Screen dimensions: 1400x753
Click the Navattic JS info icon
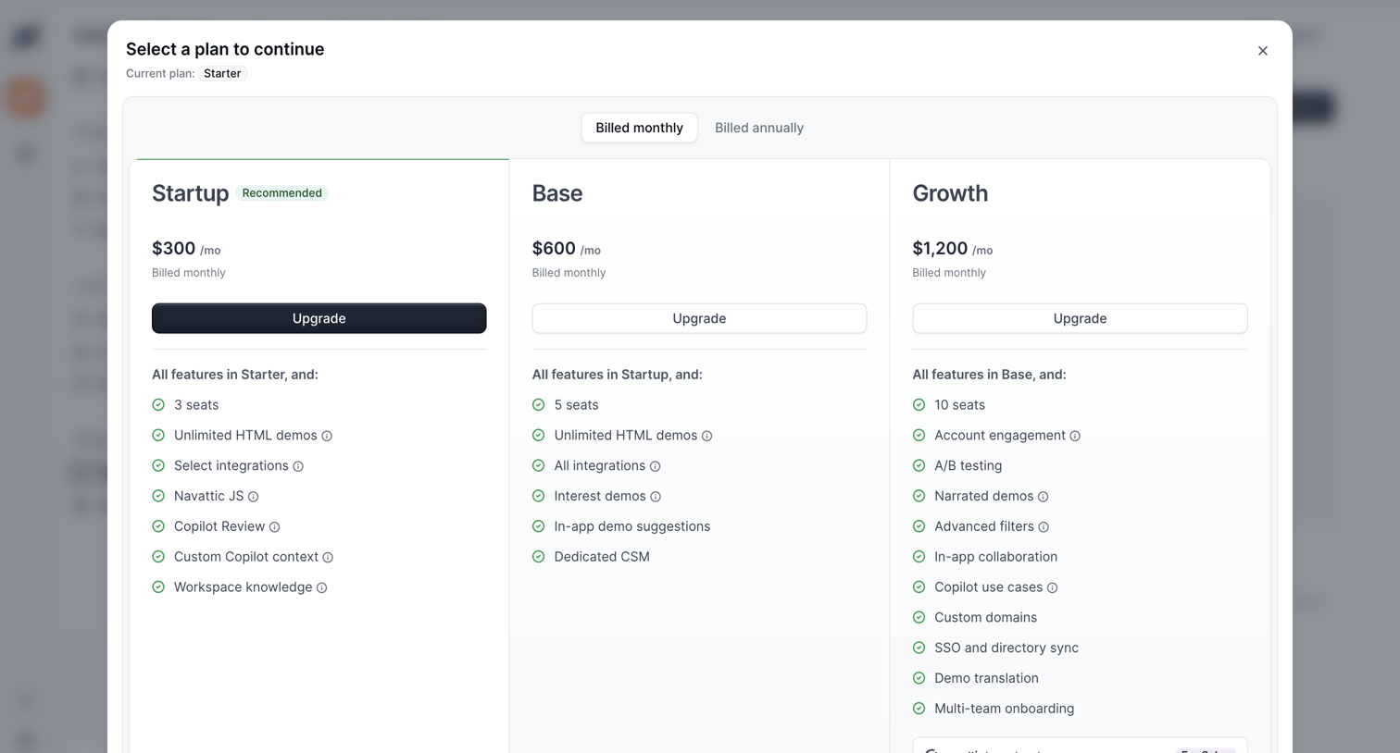coord(253,497)
